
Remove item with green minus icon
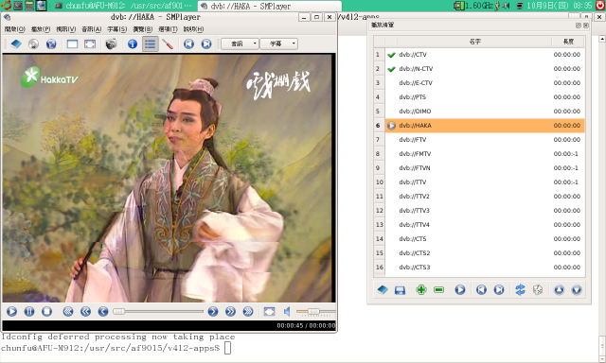click(x=438, y=289)
